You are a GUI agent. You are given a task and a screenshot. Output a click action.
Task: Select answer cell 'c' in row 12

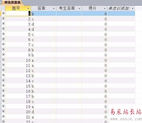tap(44, 70)
